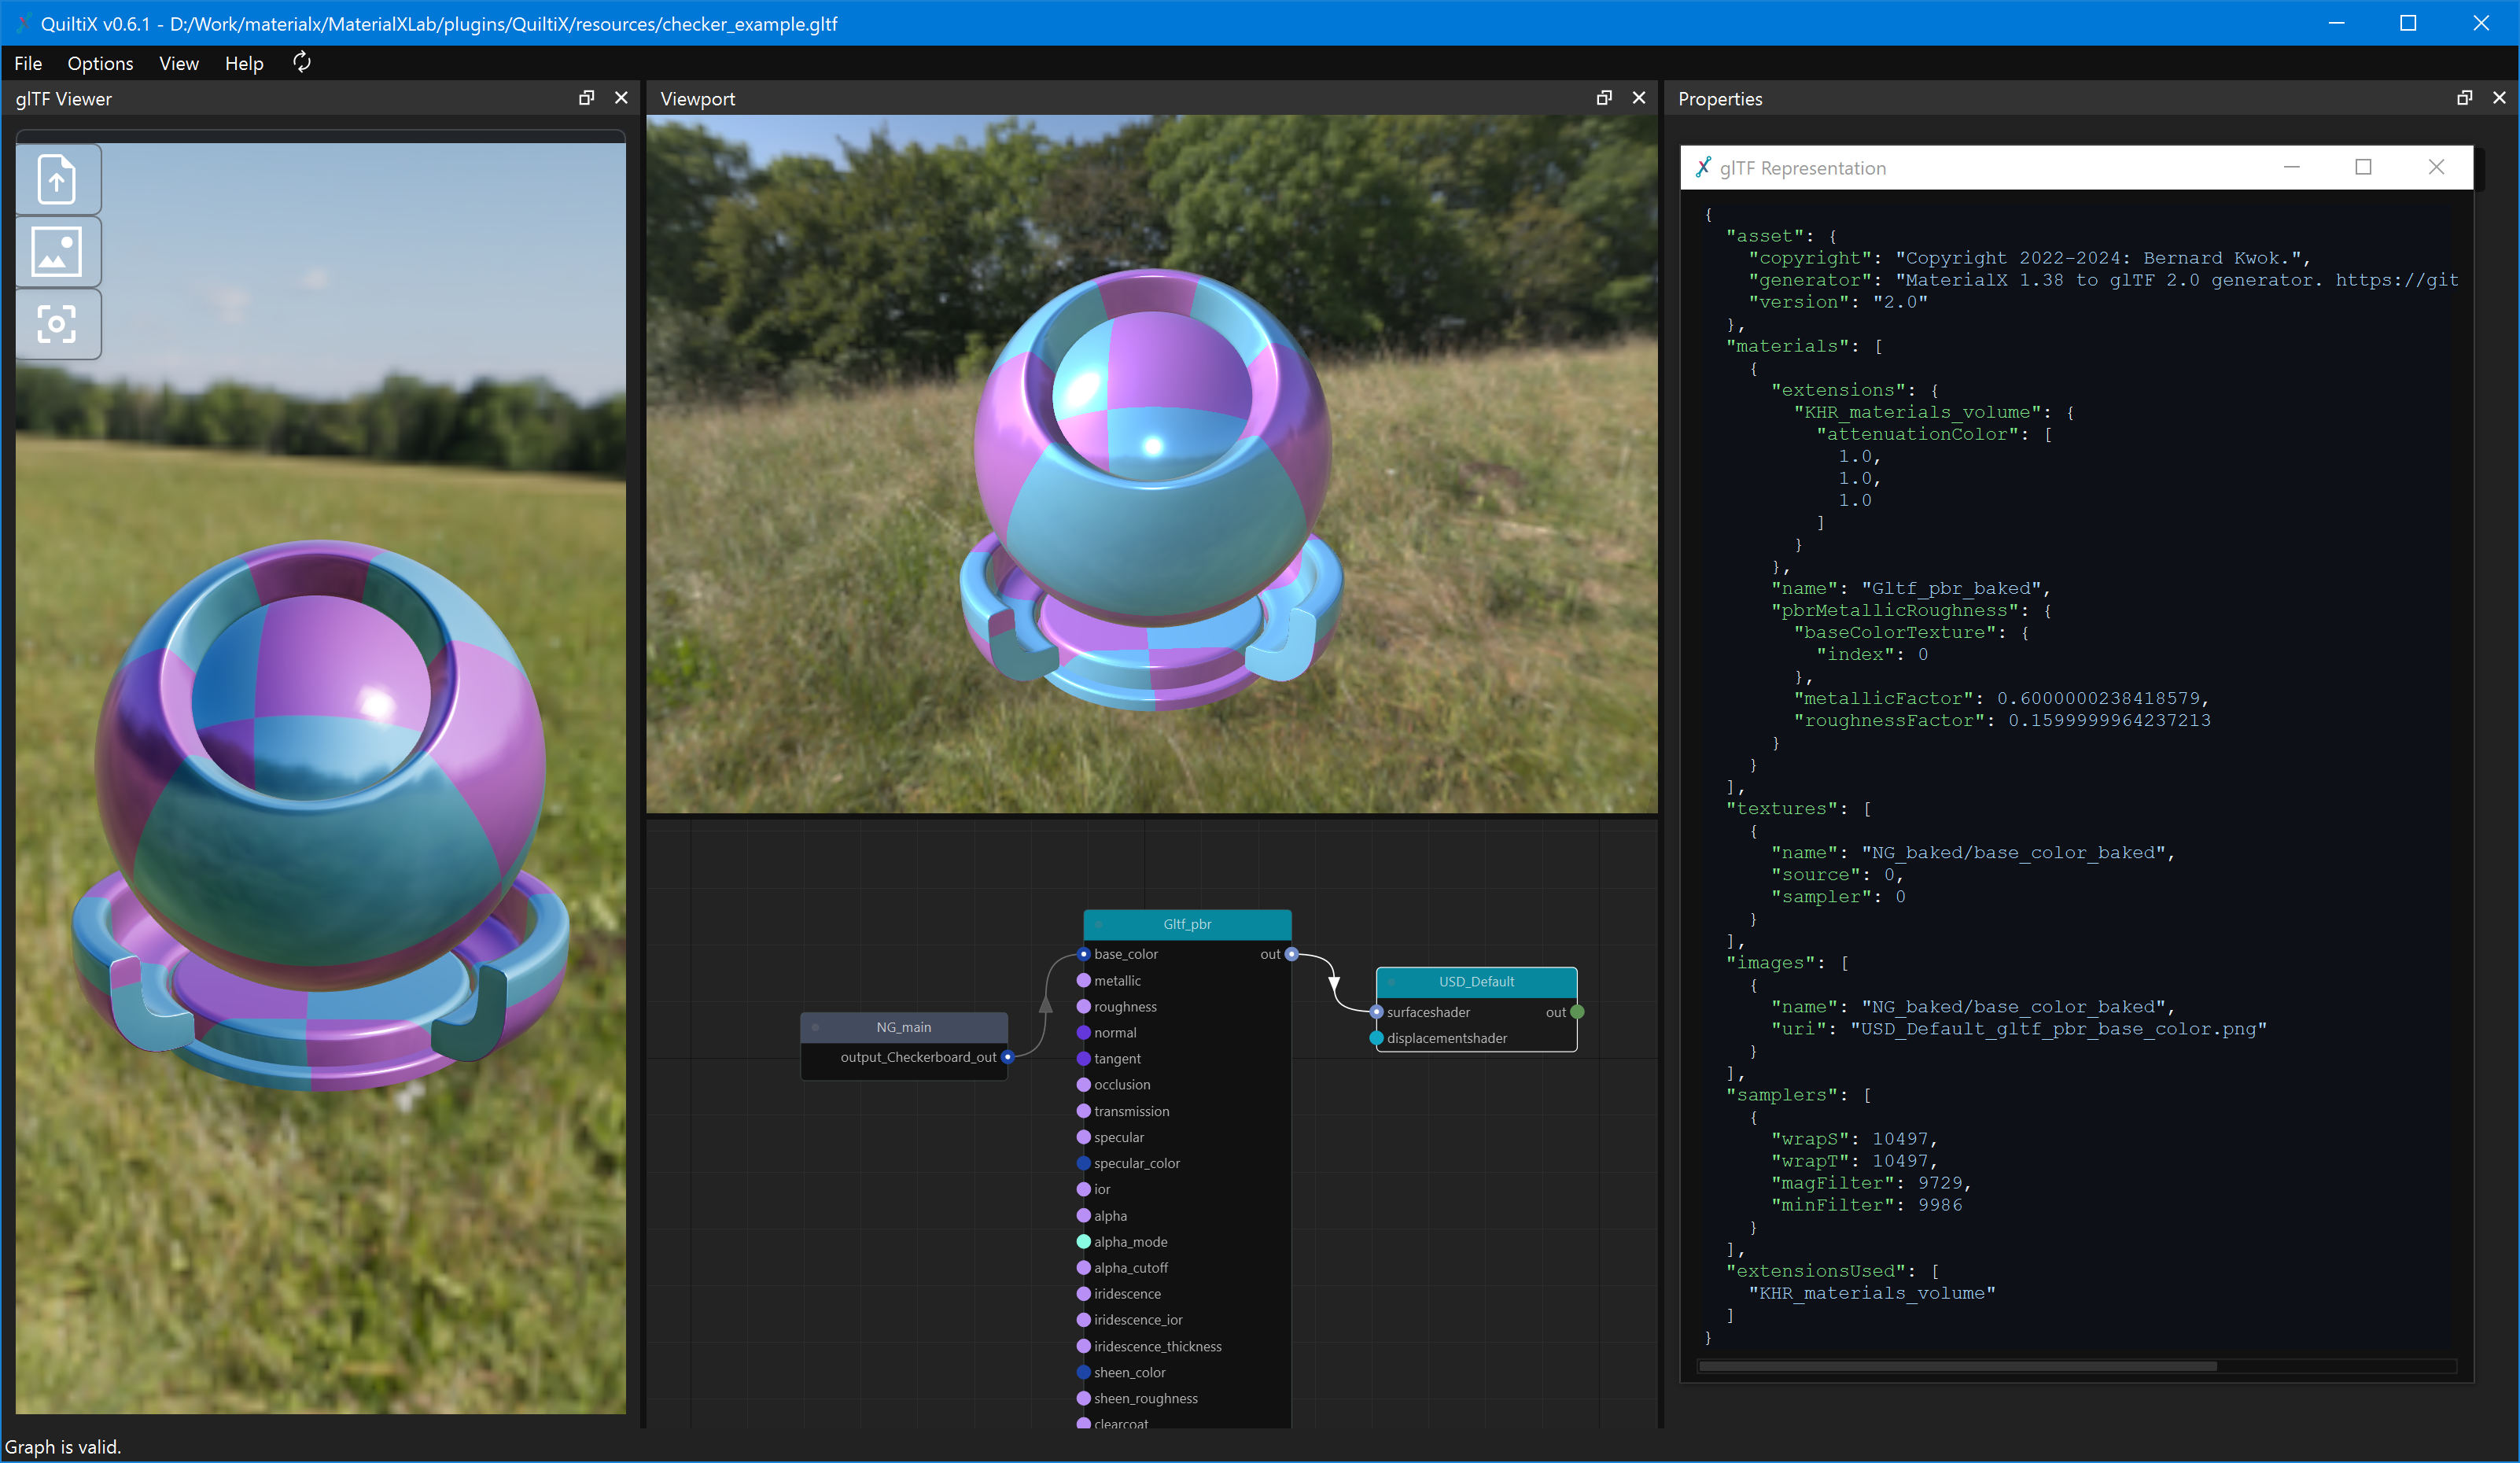This screenshot has height=1463, width=2520.
Task: Click the "roughnessFactor" value line
Action: (x=2002, y=720)
